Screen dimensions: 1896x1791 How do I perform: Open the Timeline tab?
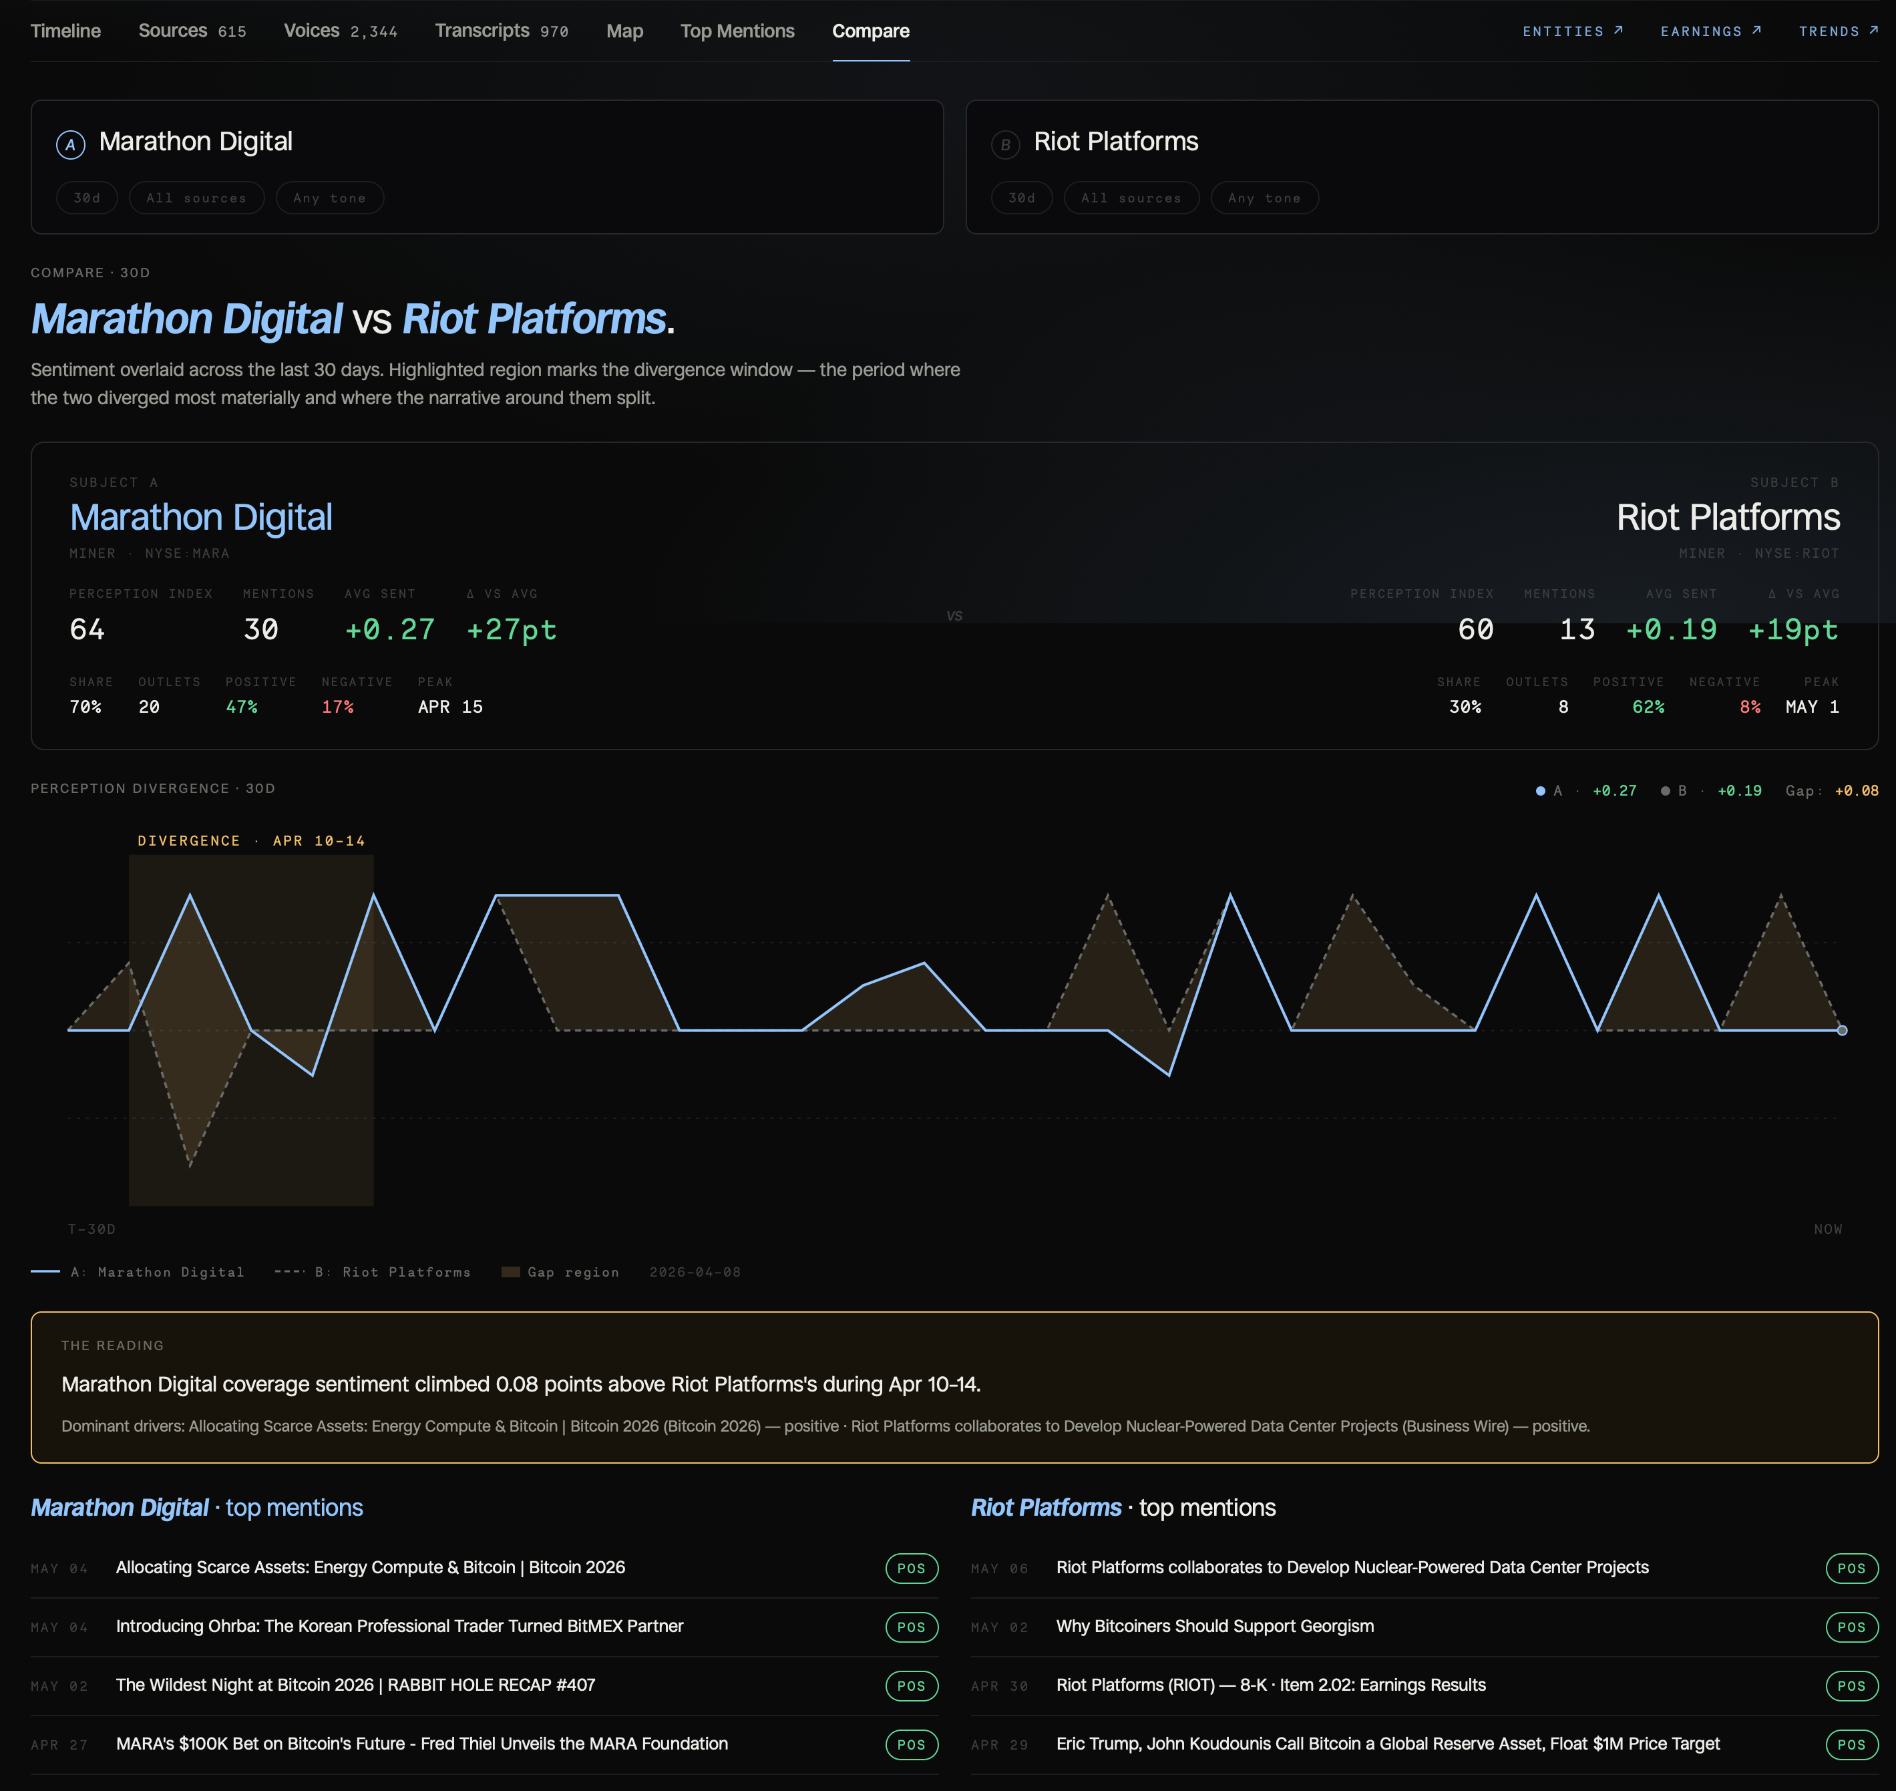click(x=66, y=31)
